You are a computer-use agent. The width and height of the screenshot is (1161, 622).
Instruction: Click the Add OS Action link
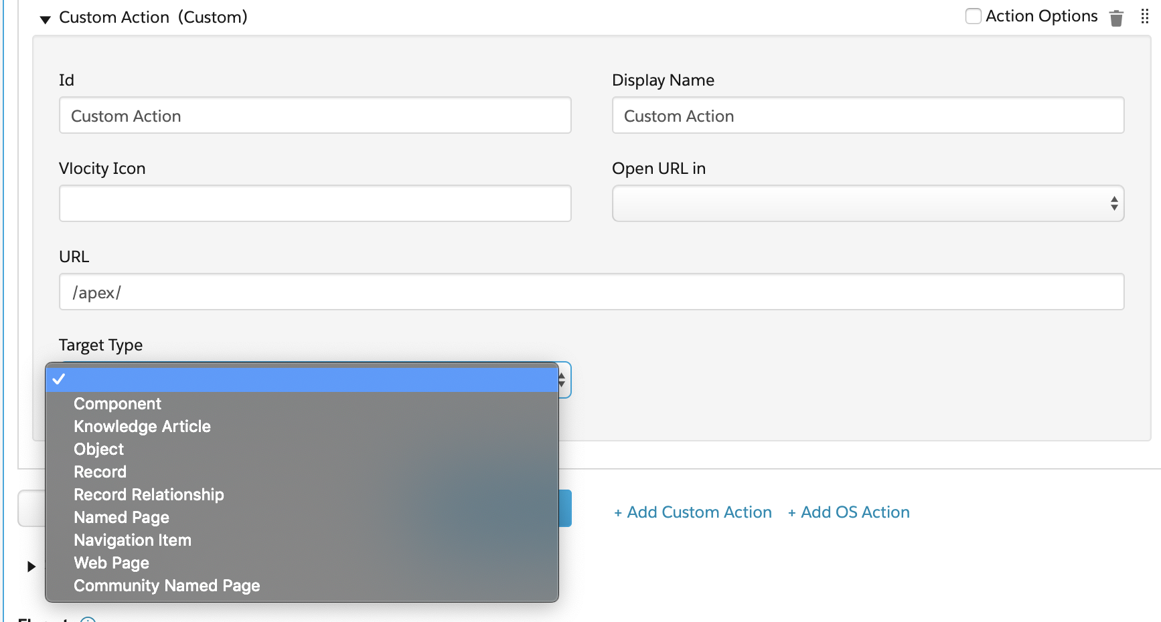[848, 512]
